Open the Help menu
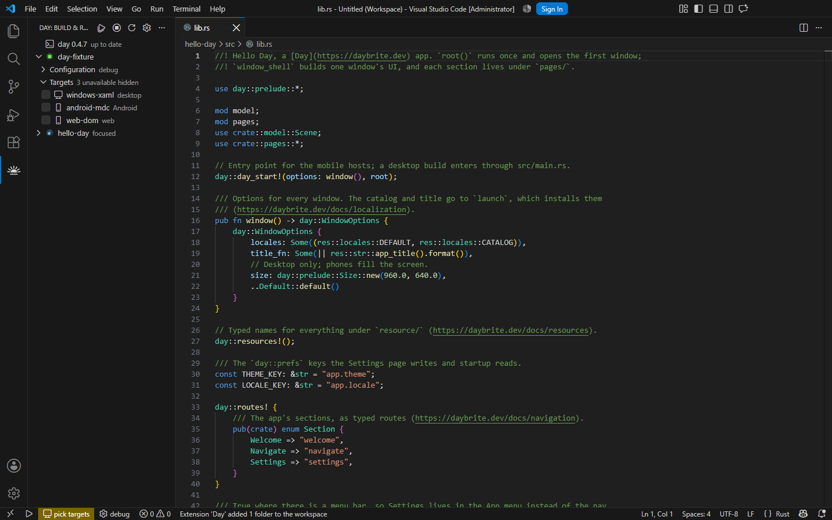The height and width of the screenshot is (520, 832). (218, 9)
